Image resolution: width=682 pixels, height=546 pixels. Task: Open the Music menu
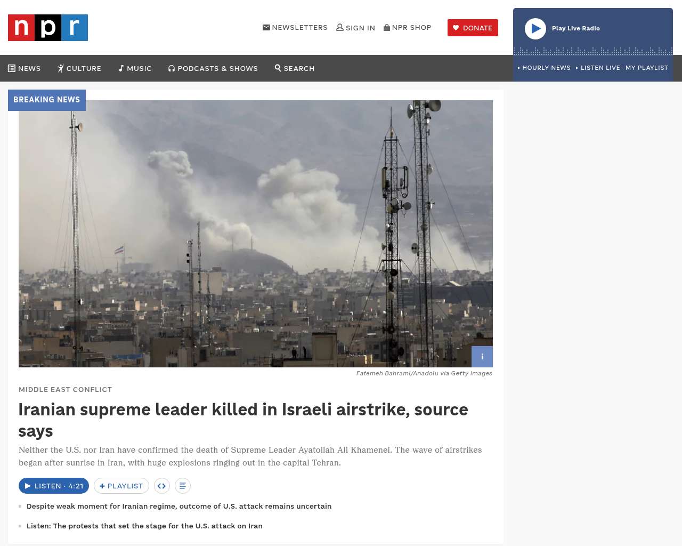pyautogui.click(x=135, y=68)
